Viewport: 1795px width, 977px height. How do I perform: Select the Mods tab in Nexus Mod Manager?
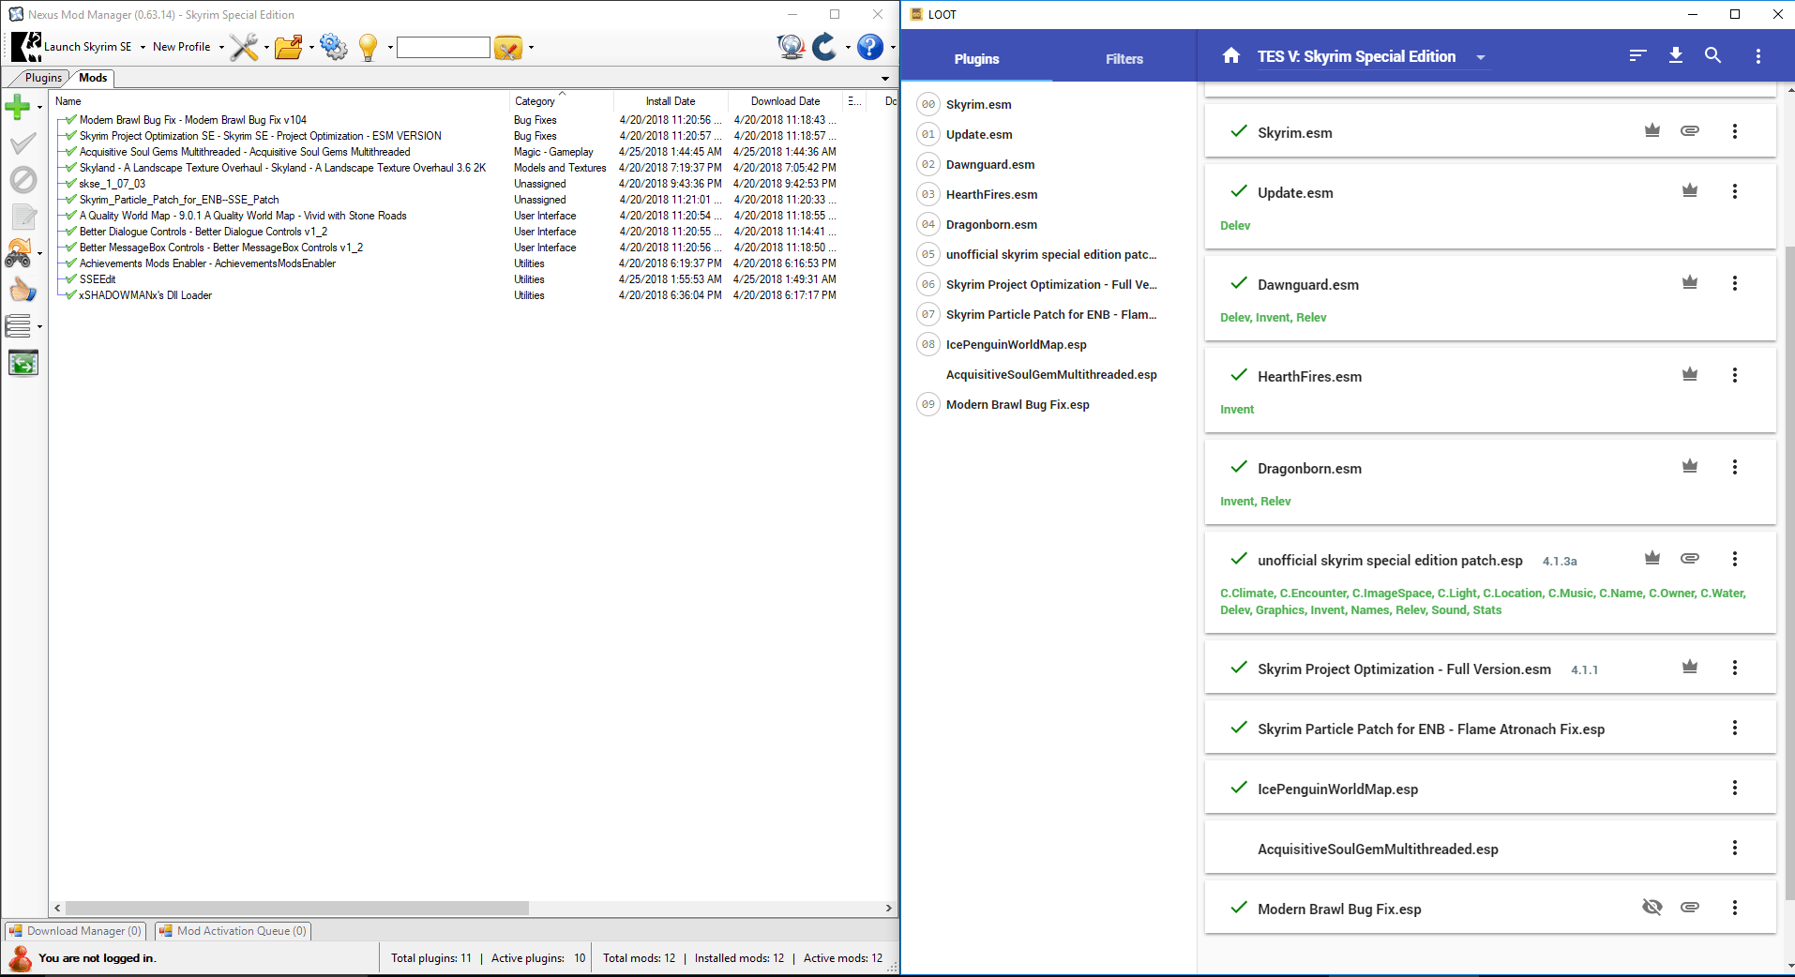(93, 78)
